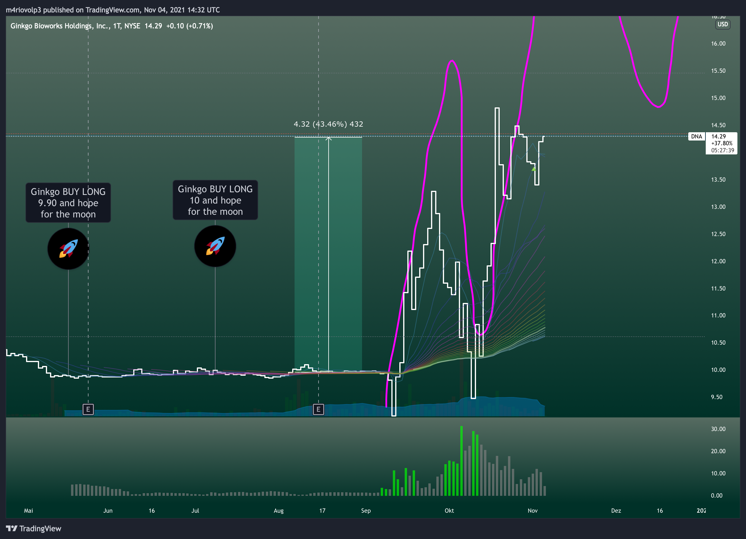Click the Nov label on the time axis

533,511
